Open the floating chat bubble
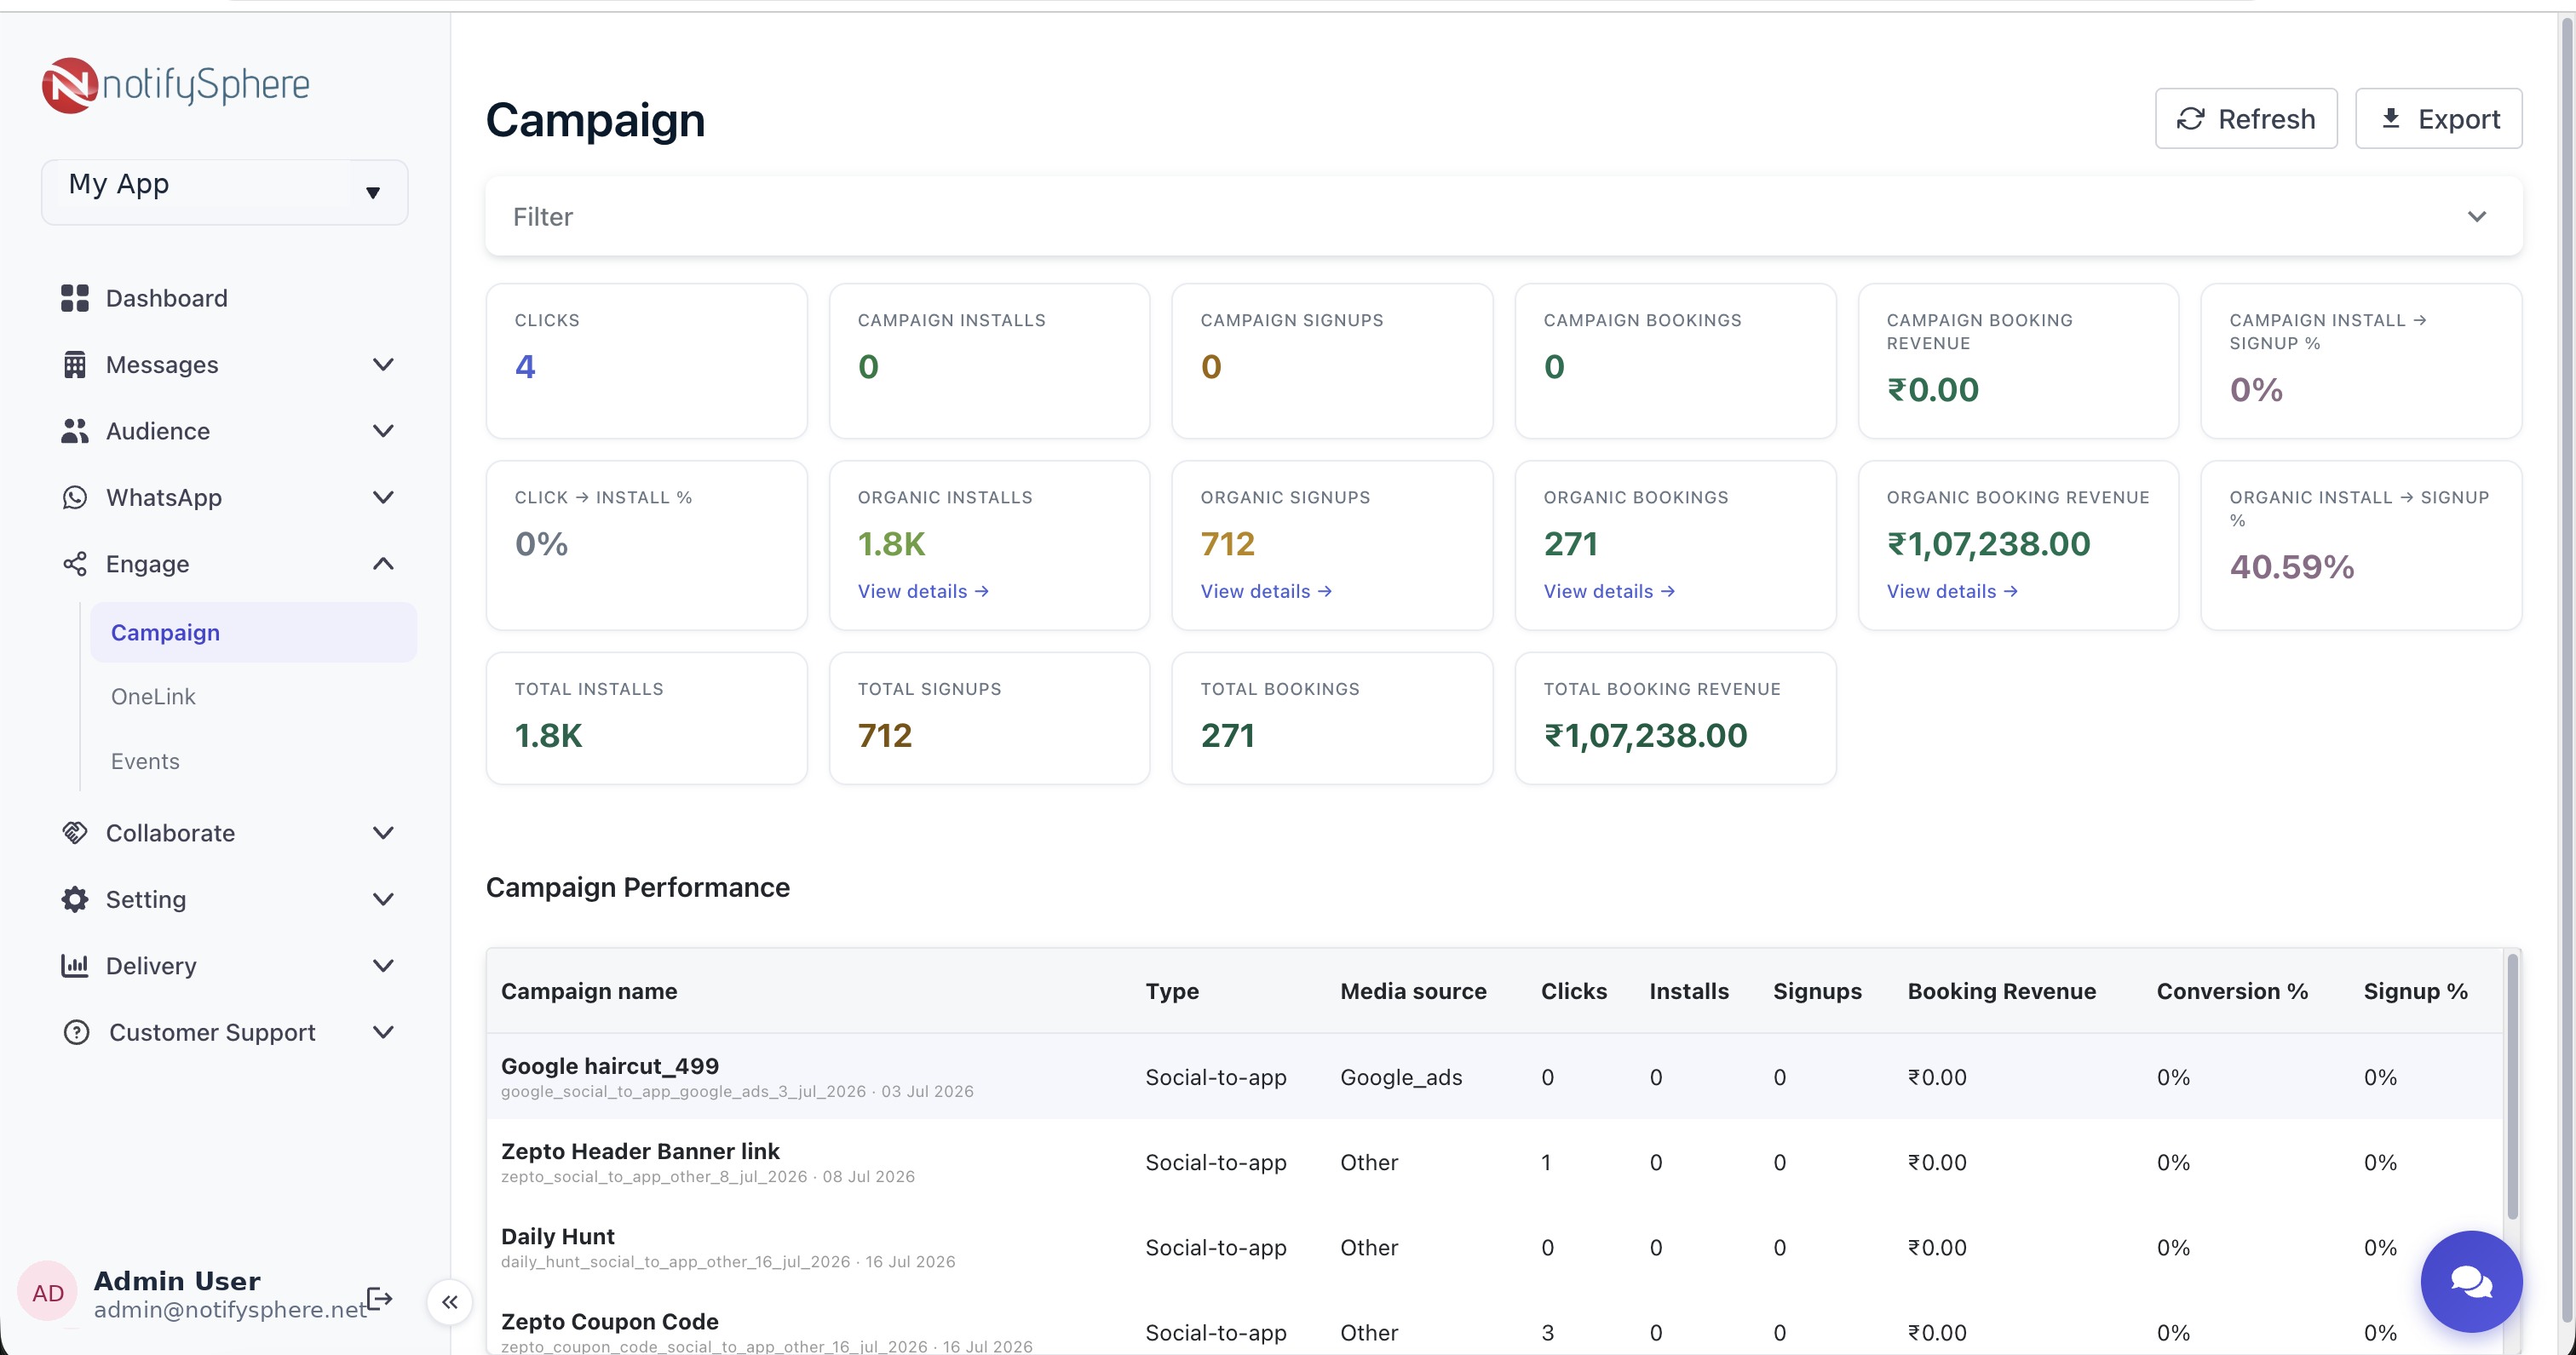Screen dimensions: 2576x1355 (x=2471, y=1281)
